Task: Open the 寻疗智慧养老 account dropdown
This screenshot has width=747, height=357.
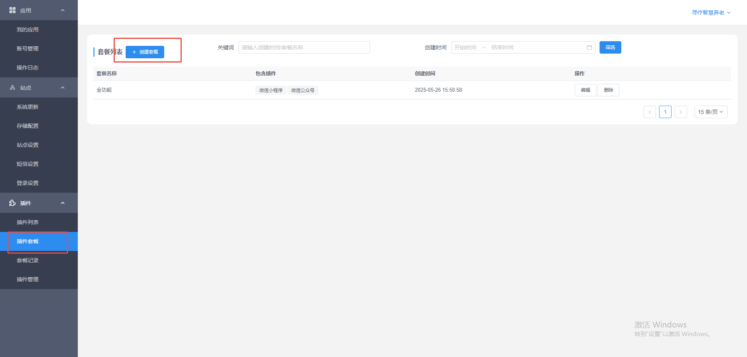Action: pos(711,12)
